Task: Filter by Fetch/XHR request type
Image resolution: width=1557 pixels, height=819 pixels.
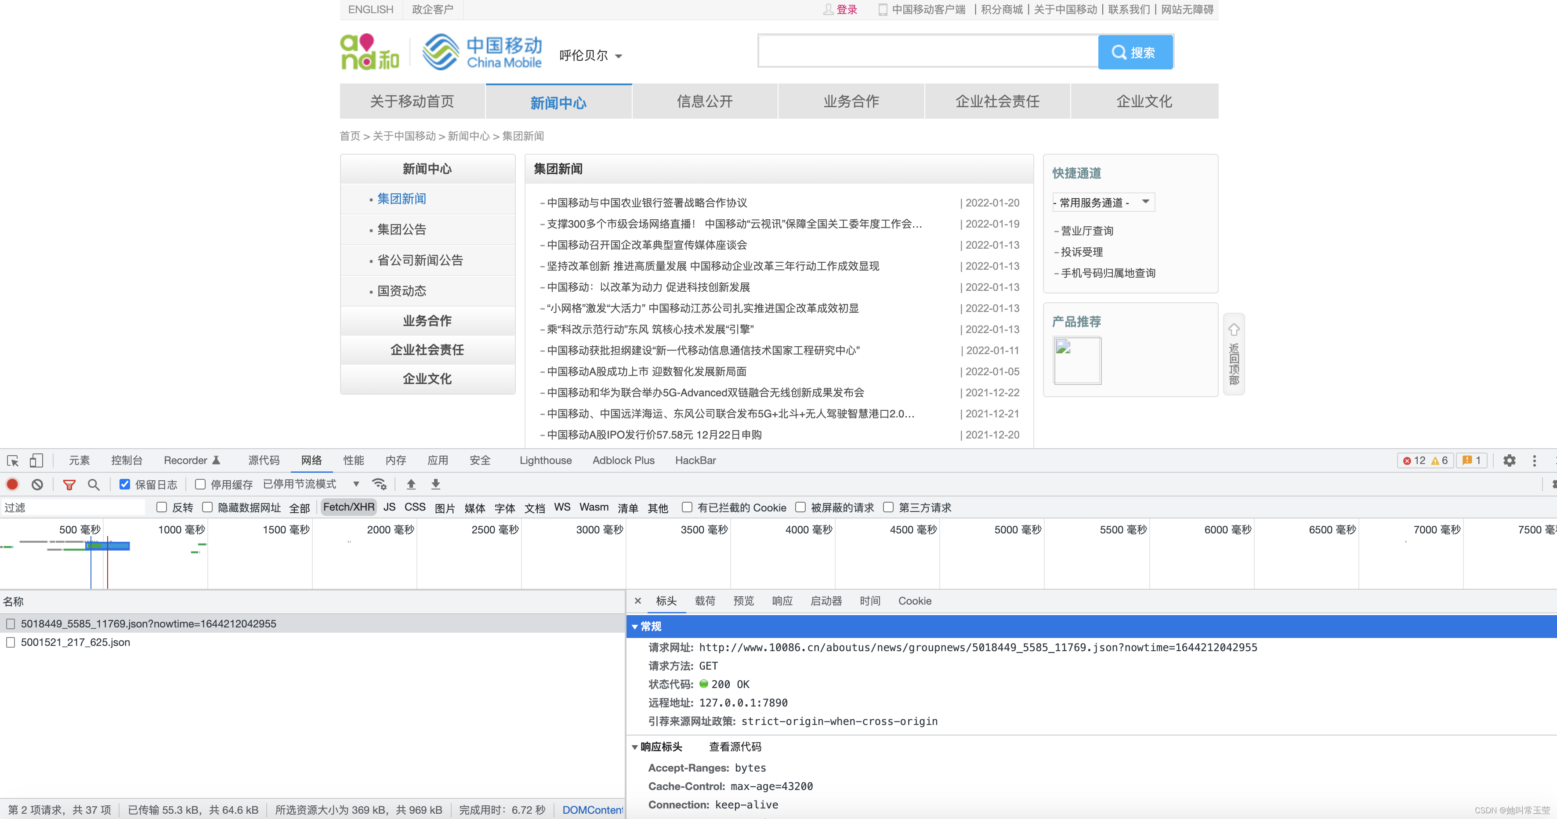Action: (x=349, y=507)
